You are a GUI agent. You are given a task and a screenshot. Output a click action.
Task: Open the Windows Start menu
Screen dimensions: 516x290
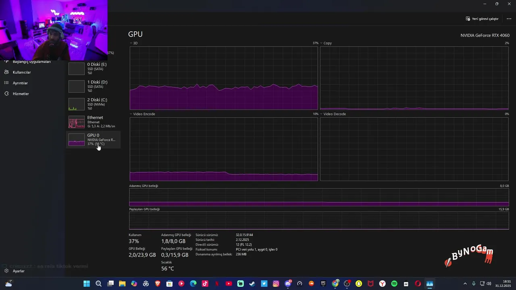pyautogui.click(x=87, y=284)
